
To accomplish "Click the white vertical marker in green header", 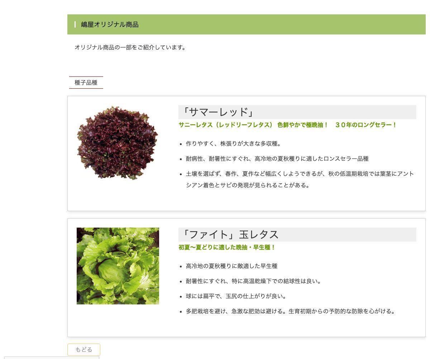I will pos(75,24).
